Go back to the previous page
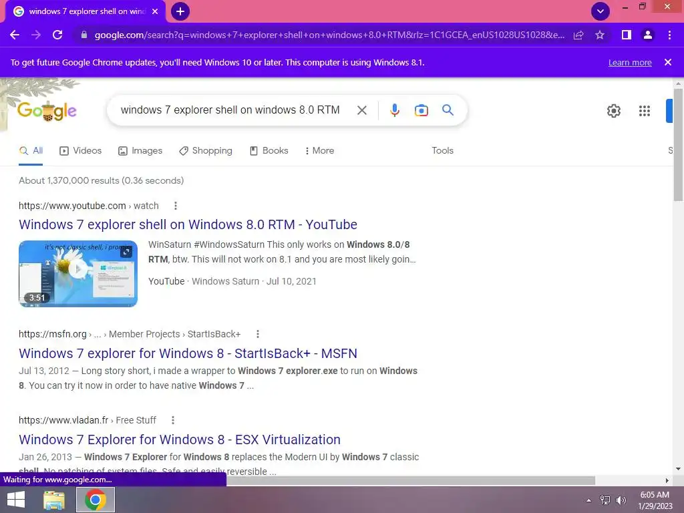684x513 pixels. 15,35
